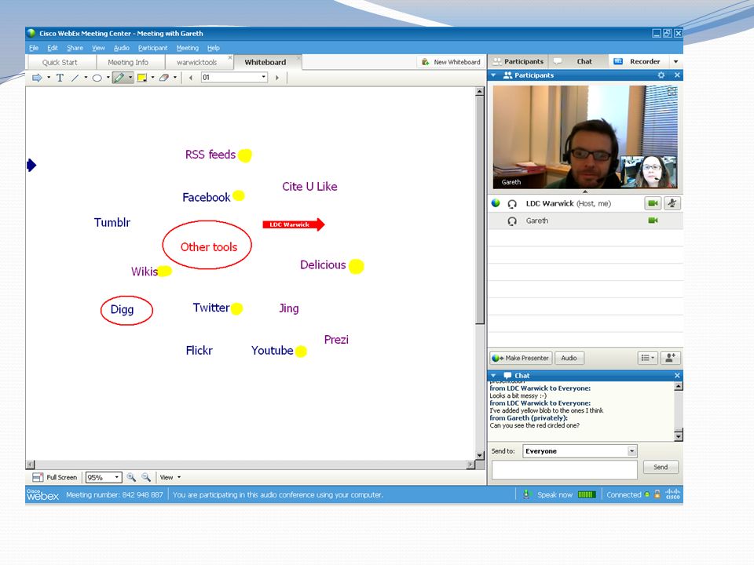Close the Whiteboard tab
Viewport: 754px width, 565px height.
[298, 57]
